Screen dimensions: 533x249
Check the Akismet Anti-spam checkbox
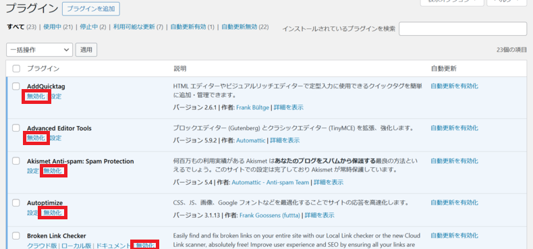[16, 161]
